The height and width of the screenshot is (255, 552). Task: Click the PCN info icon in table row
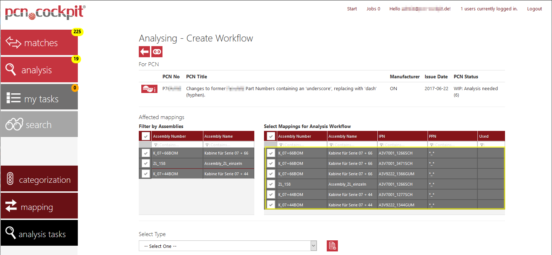[149, 89]
